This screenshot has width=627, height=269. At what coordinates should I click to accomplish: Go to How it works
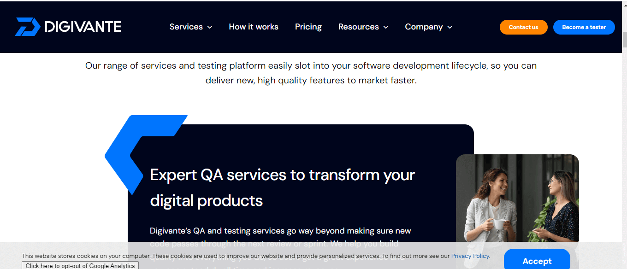click(254, 27)
